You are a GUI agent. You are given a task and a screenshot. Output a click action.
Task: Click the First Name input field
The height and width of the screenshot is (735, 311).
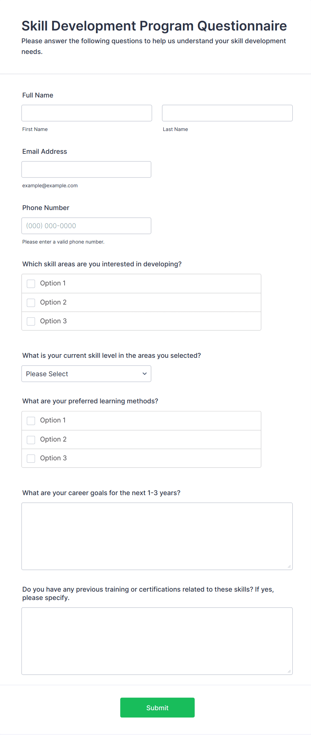click(x=87, y=113)
